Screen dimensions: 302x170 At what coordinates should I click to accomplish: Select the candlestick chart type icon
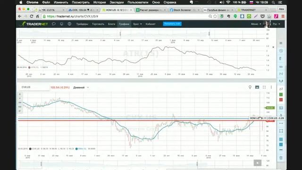pos(281,81)
